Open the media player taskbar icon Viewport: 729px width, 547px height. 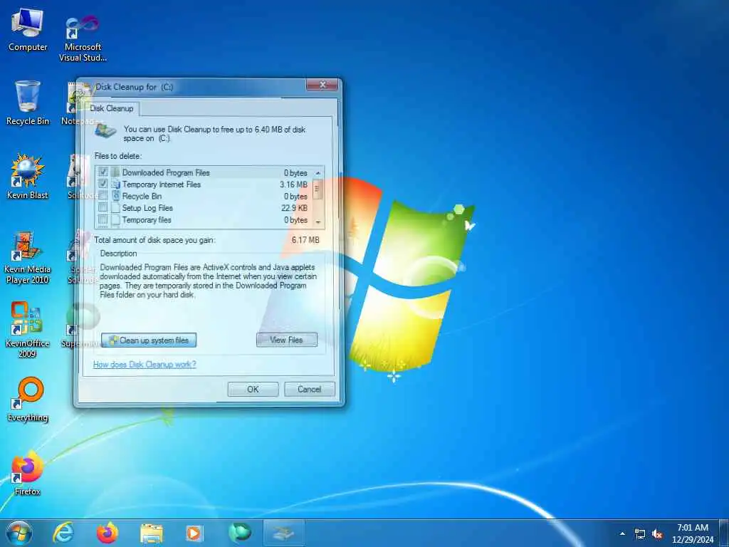(x=194, y=533)
